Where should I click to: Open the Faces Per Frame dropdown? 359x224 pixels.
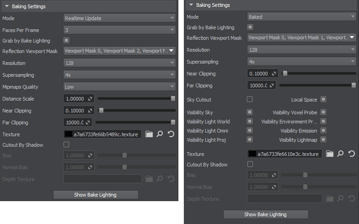[x=119, y=30]
